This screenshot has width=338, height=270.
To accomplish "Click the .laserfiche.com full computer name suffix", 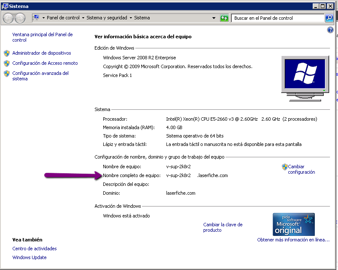I will (212, 175).
